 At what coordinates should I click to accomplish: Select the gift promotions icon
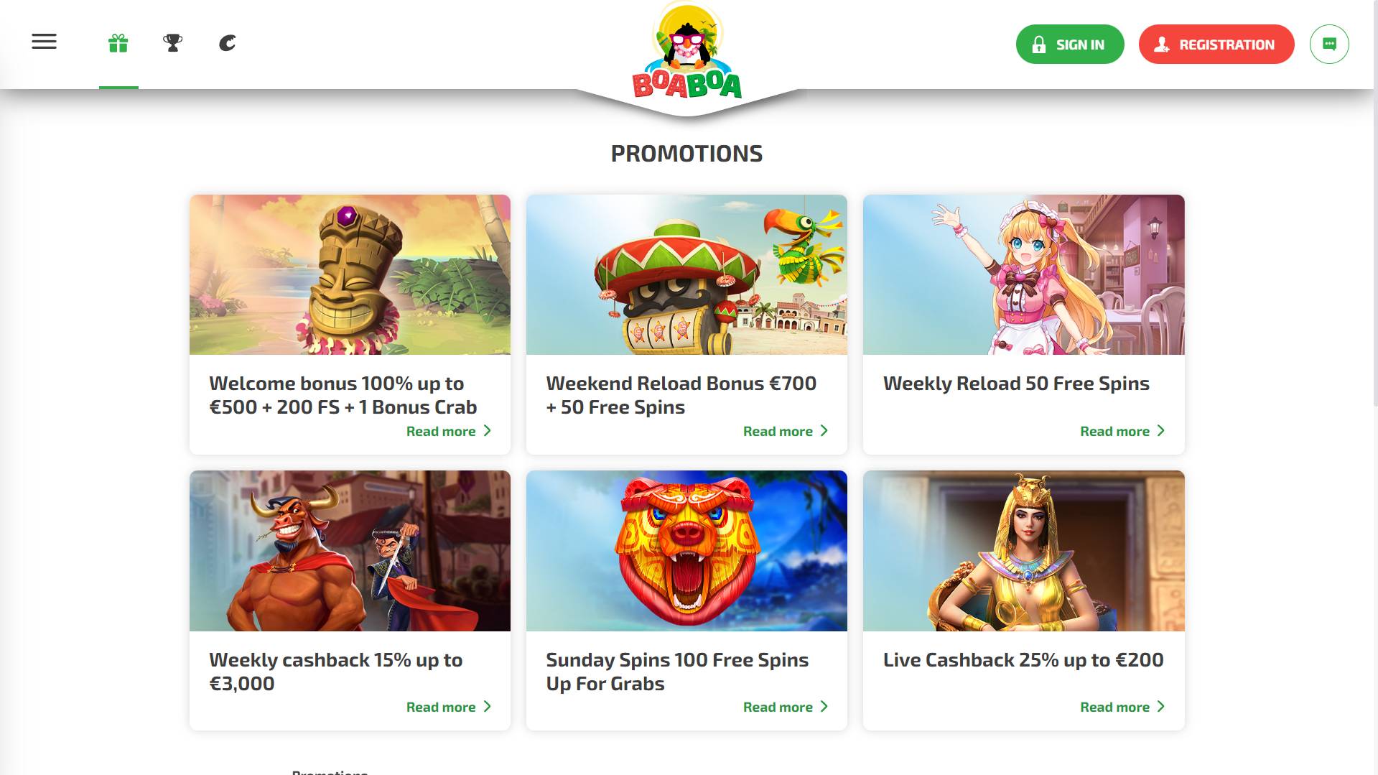(118, 44)
